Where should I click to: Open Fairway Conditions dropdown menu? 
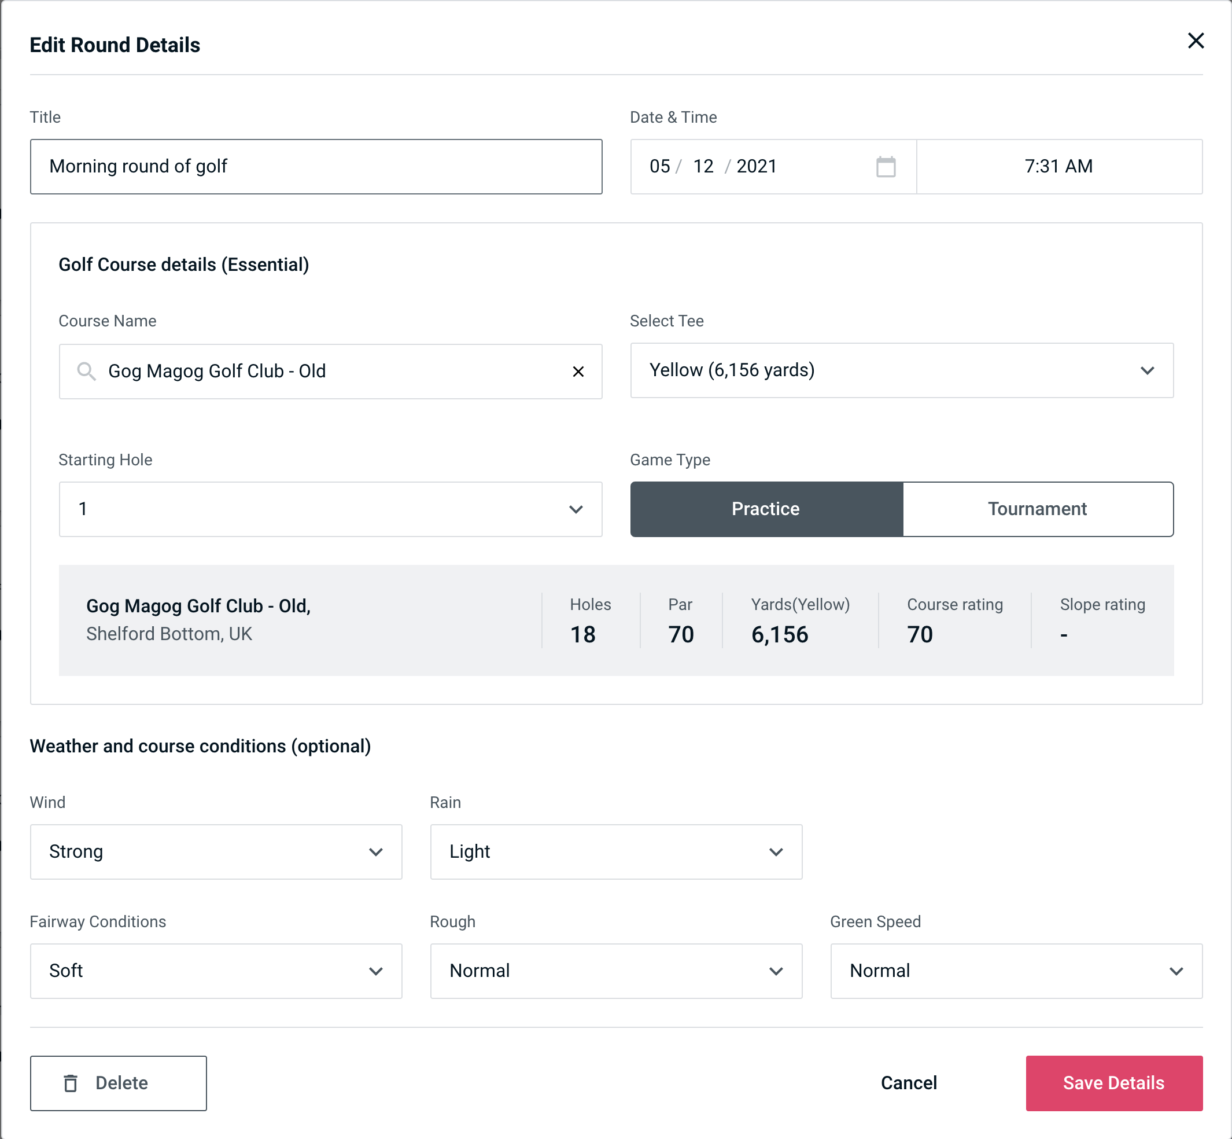[216, 971]
